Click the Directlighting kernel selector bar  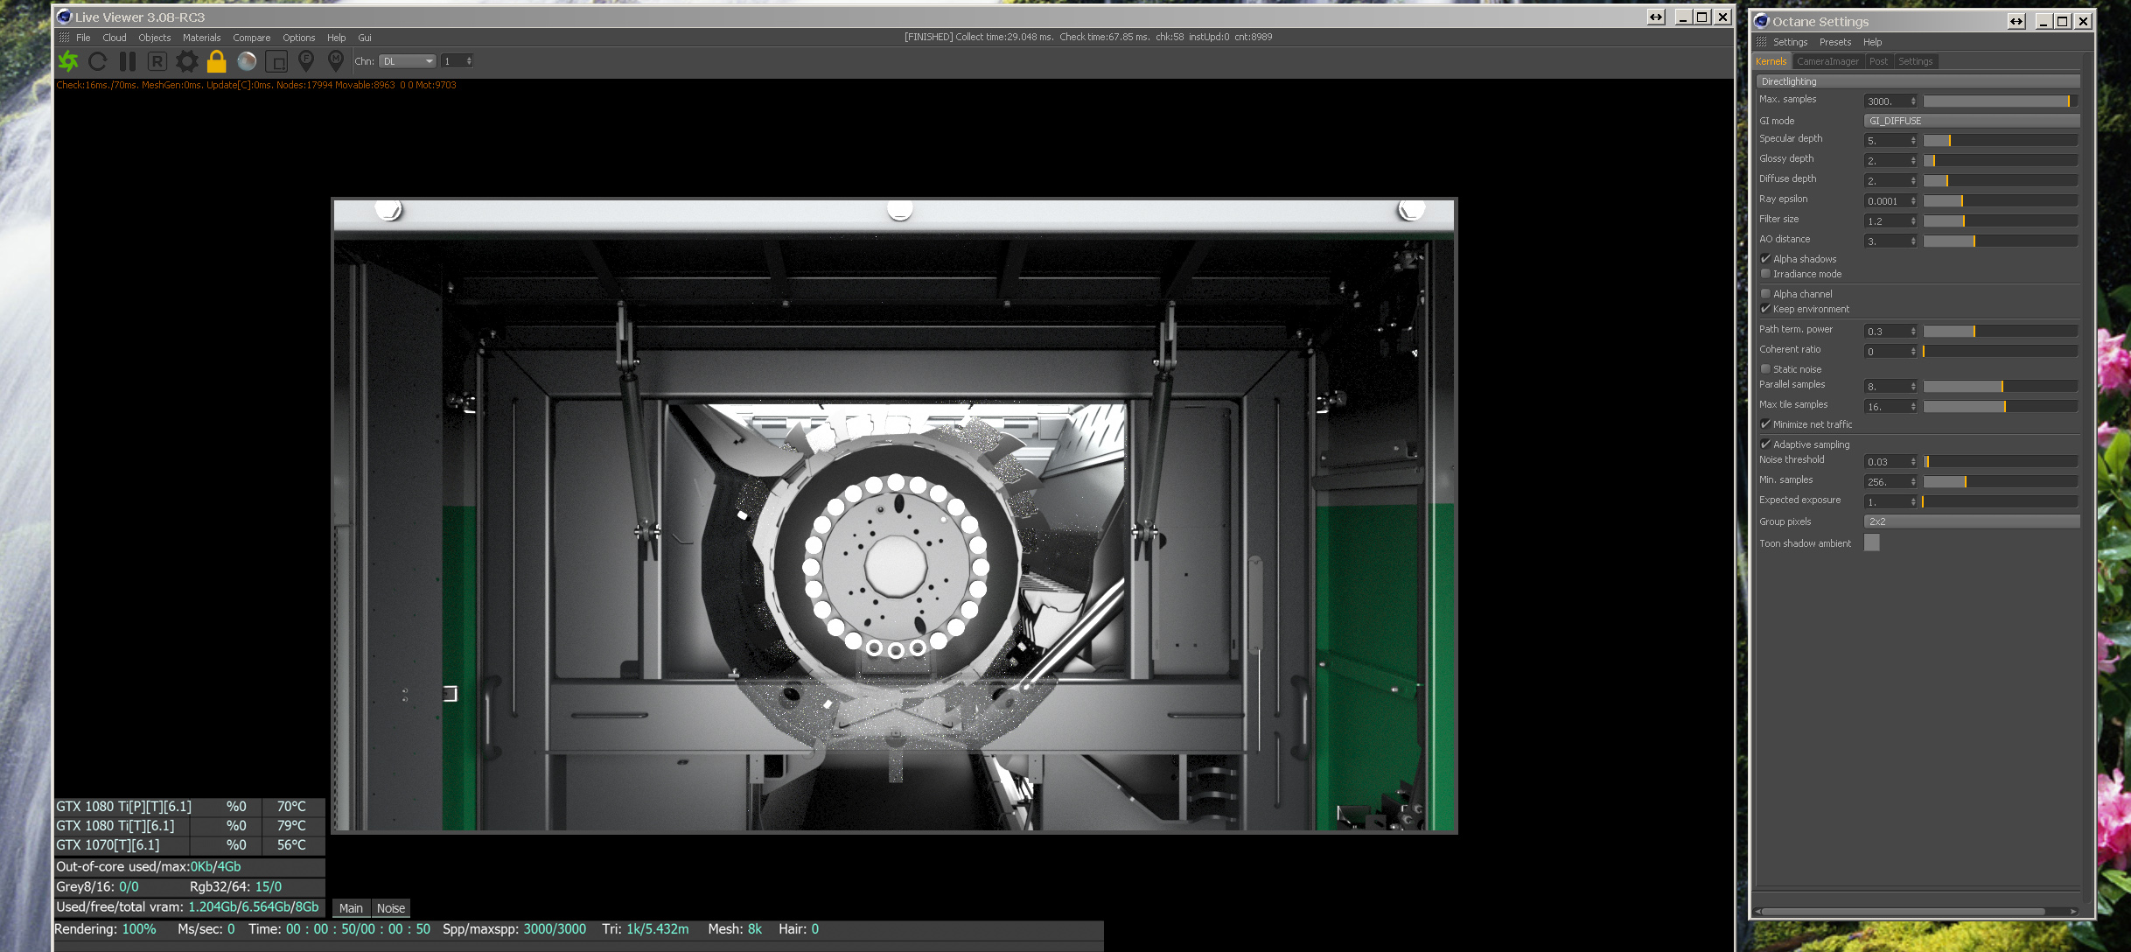point(1917,81)
